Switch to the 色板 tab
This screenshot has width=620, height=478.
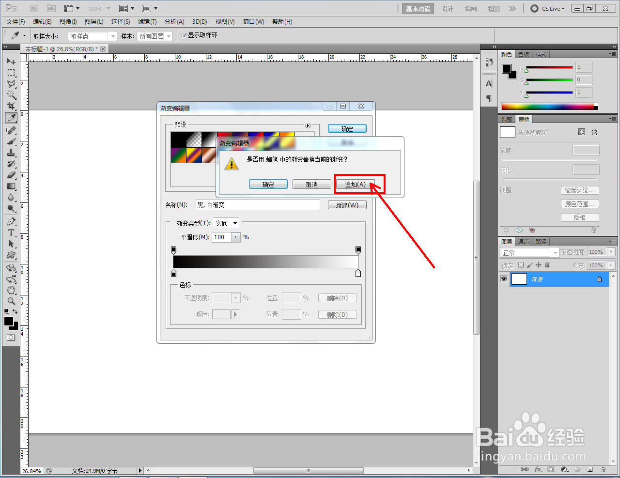tap(524, 54)
